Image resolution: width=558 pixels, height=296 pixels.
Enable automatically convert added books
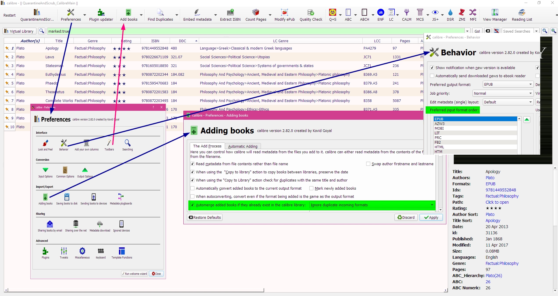[x=192, y=188]
